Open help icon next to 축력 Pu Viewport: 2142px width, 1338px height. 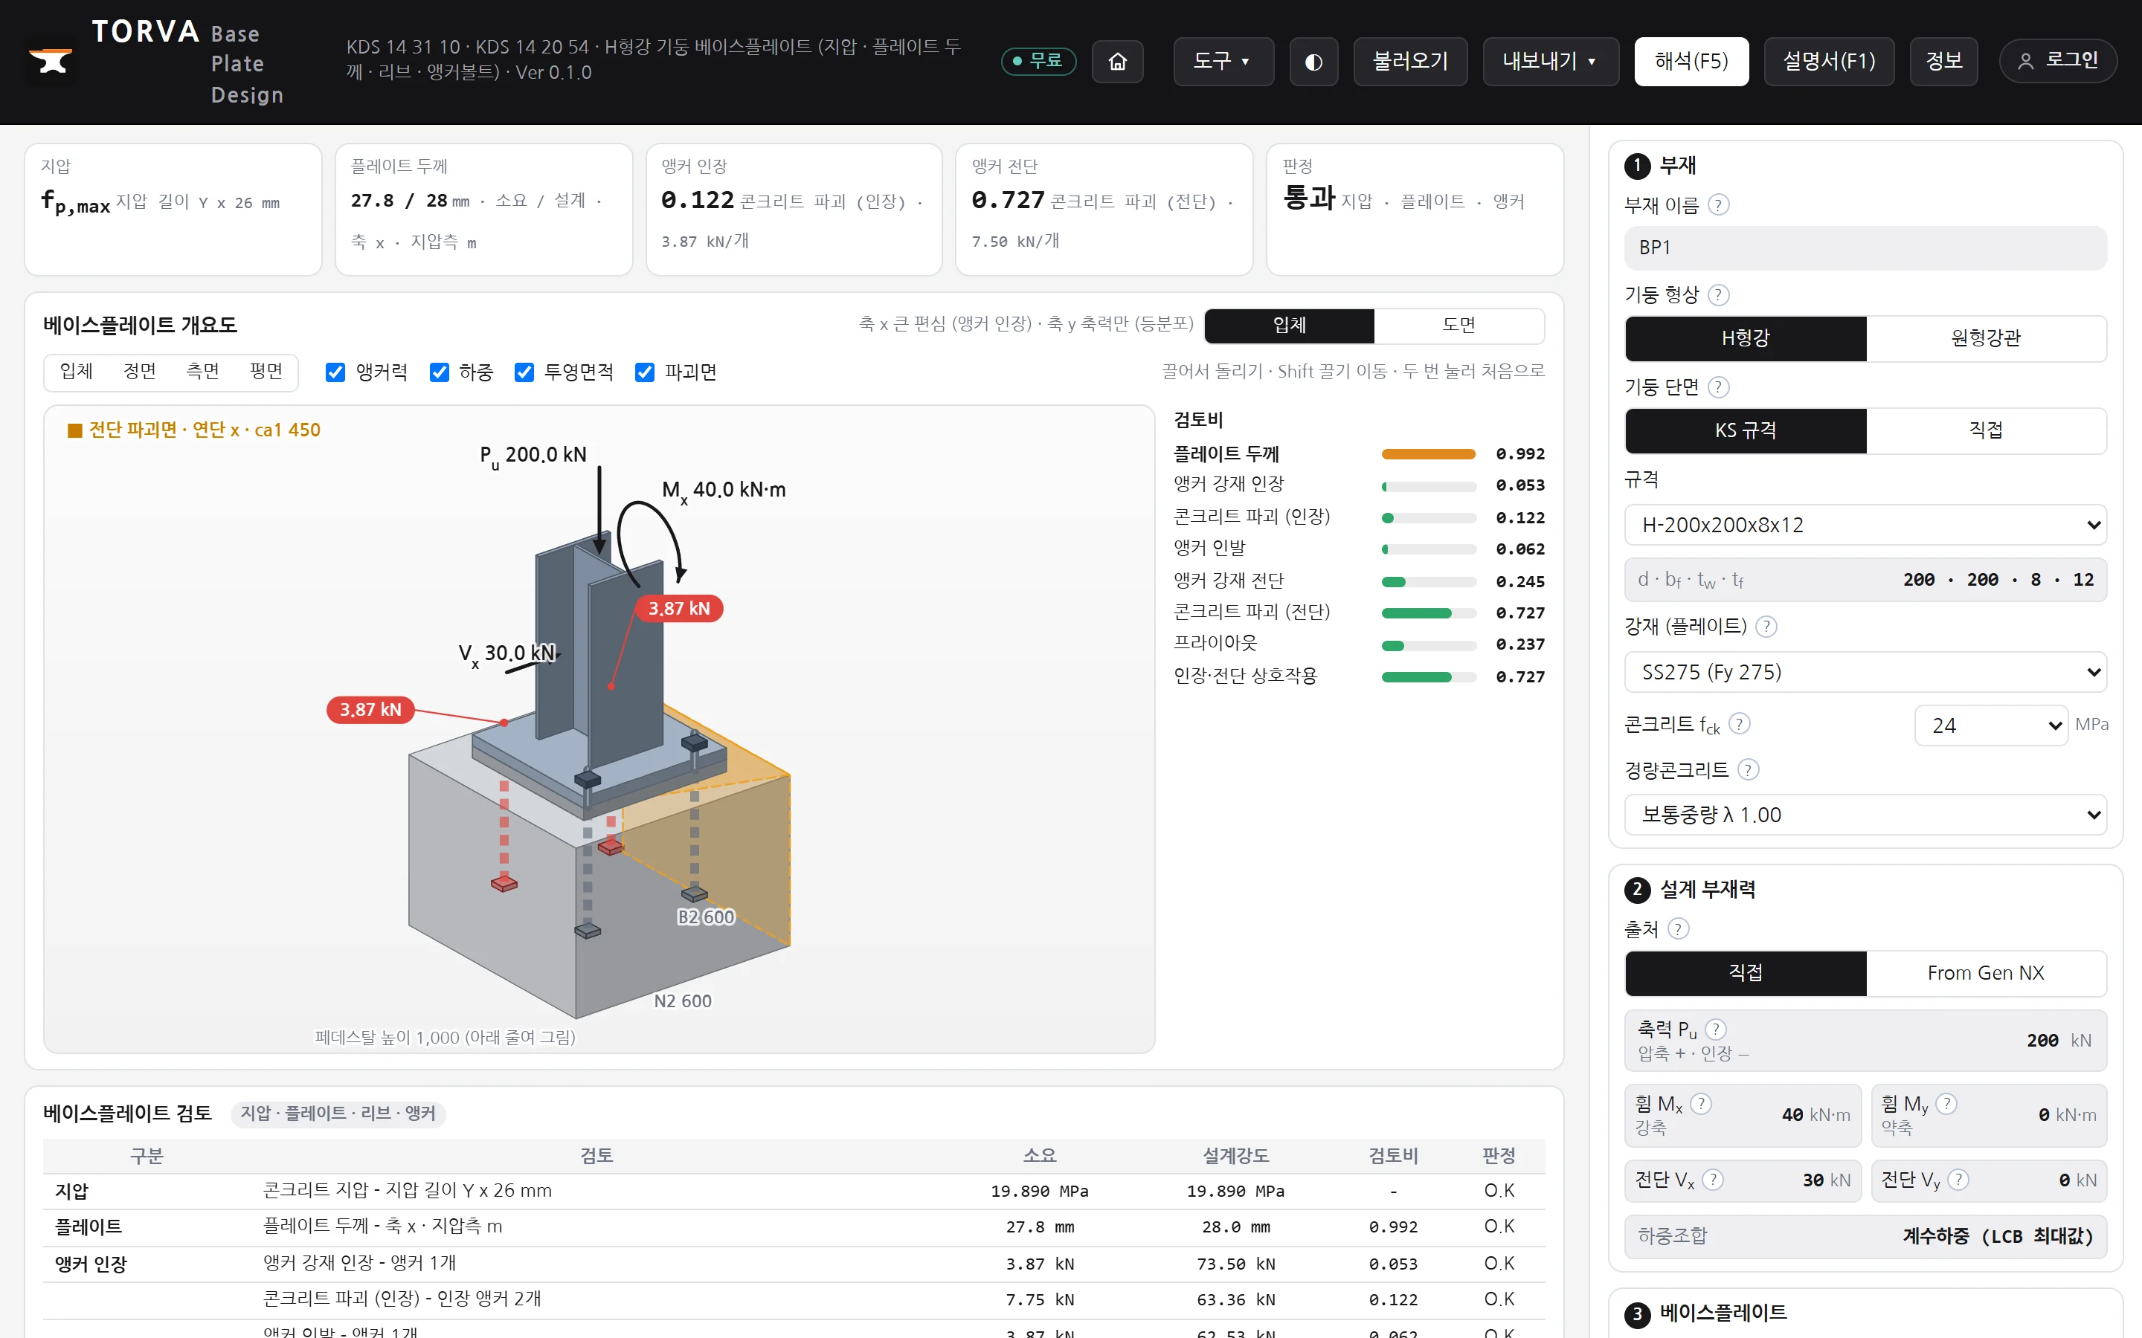click(x=1715, y=1030)
